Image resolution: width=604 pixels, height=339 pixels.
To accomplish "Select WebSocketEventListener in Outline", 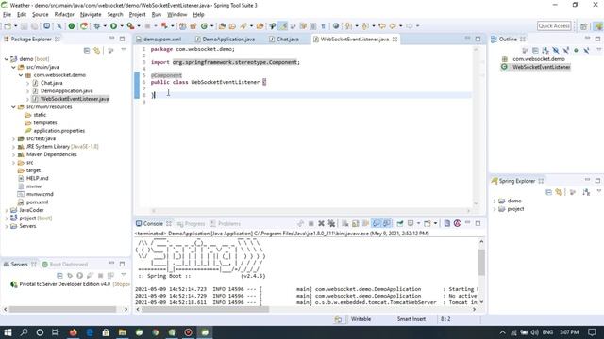I will tap(541, 67).
